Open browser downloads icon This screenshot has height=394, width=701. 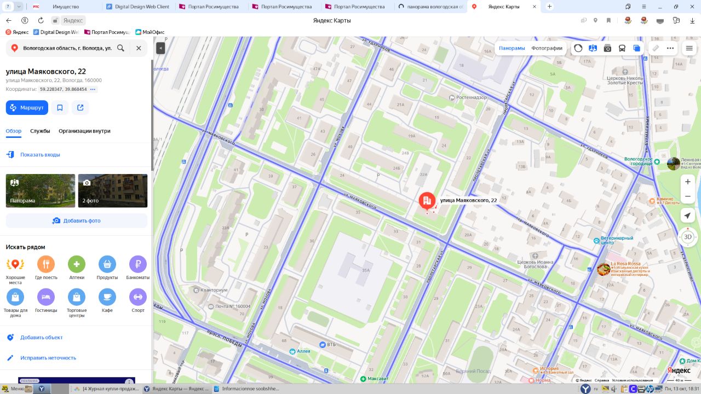coord(692,20)
